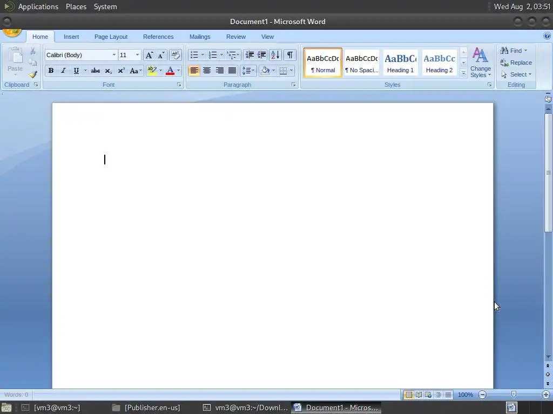The width and height of the screenshot is (553, 414).
Task: Open the Applications system menu
Action: click(x=38, y=6)
